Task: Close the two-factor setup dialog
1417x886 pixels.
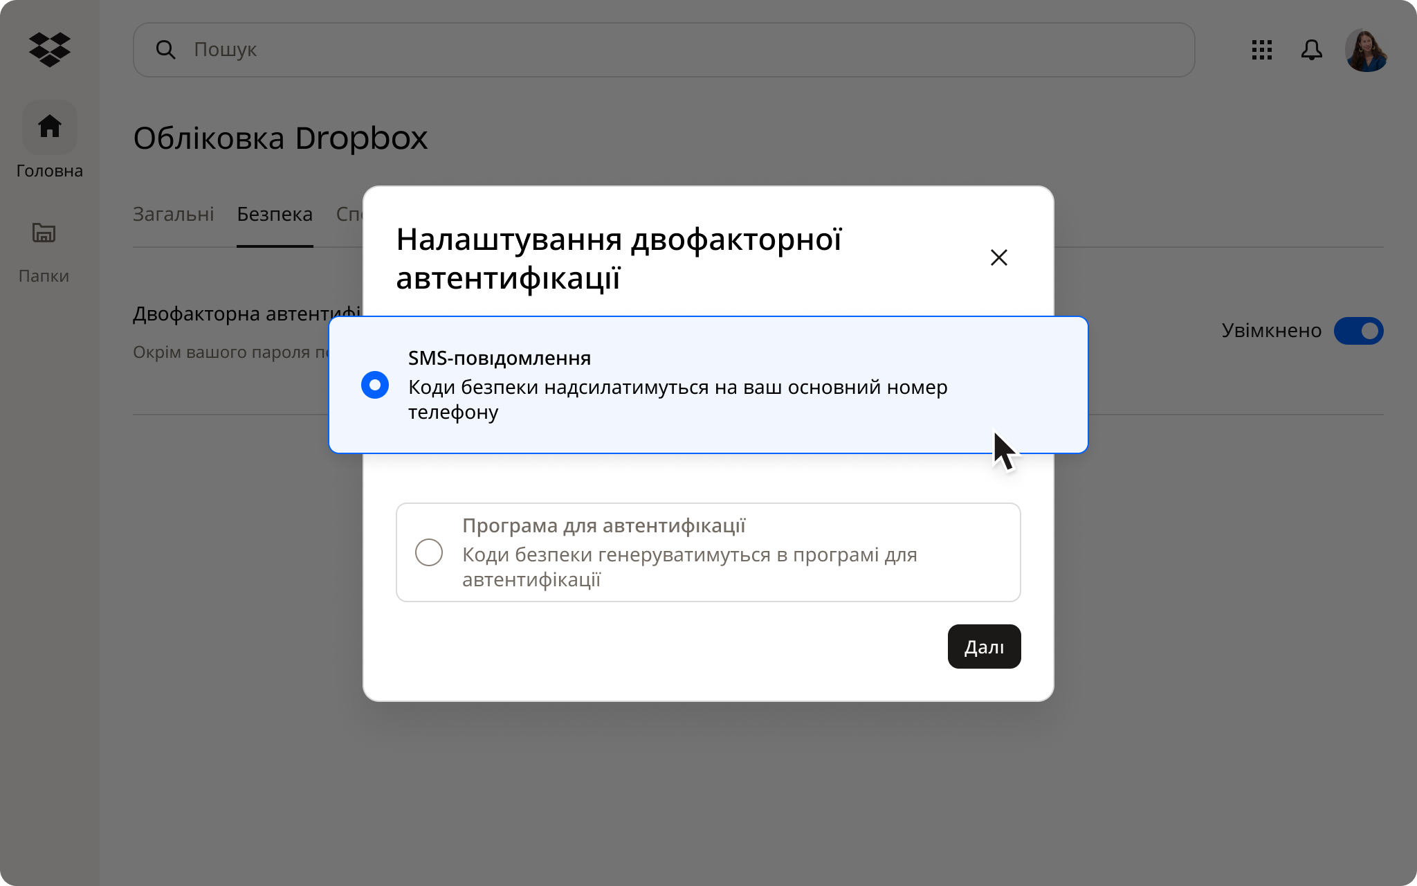Action: 998,257
